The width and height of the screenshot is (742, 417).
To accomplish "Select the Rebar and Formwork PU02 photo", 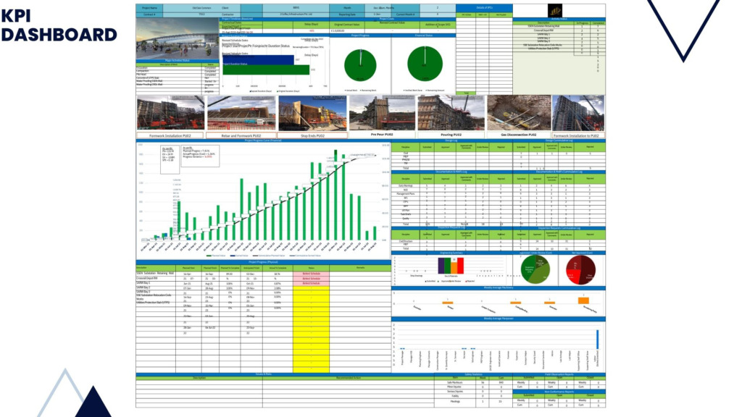I will 241,113.
